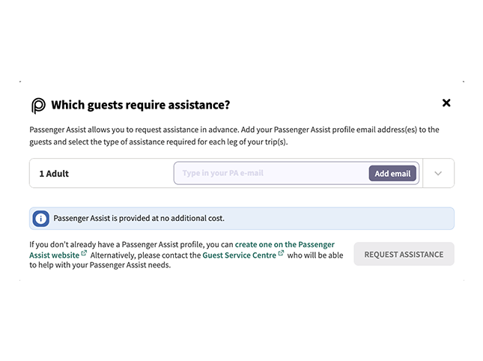Expand the 1 Adult row chevron
This screenshot has width=483, height=361.
pos(438,173)
